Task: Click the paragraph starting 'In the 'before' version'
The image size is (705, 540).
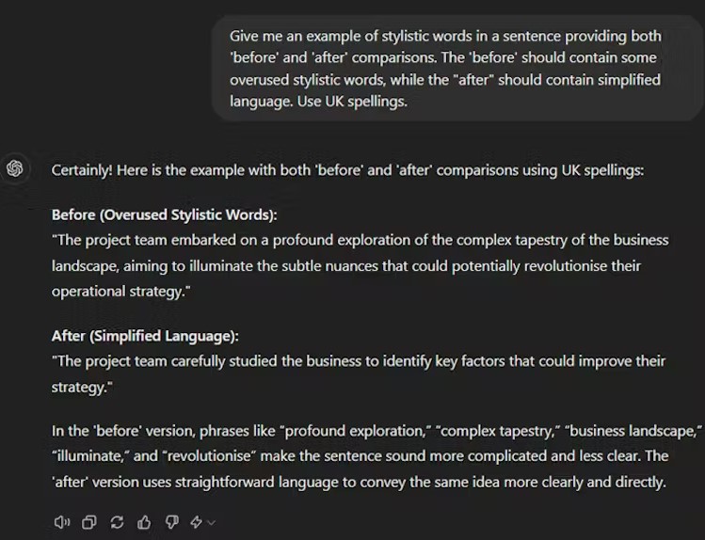Action: coord(377,456)
